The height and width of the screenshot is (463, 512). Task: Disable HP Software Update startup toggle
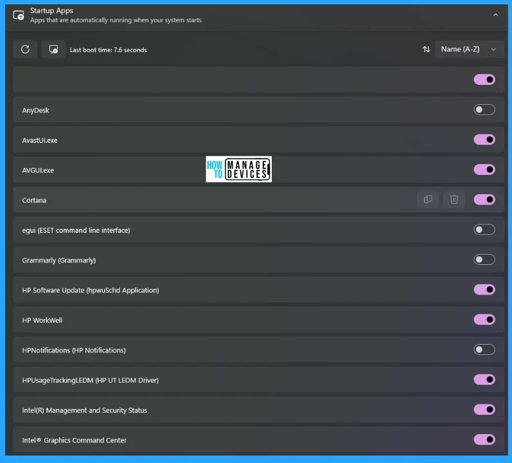pos(484,290)
